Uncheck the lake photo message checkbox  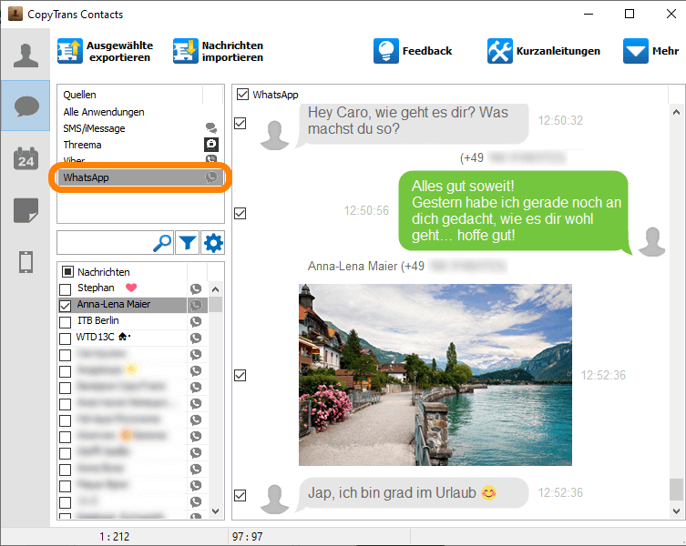(241, 376)
